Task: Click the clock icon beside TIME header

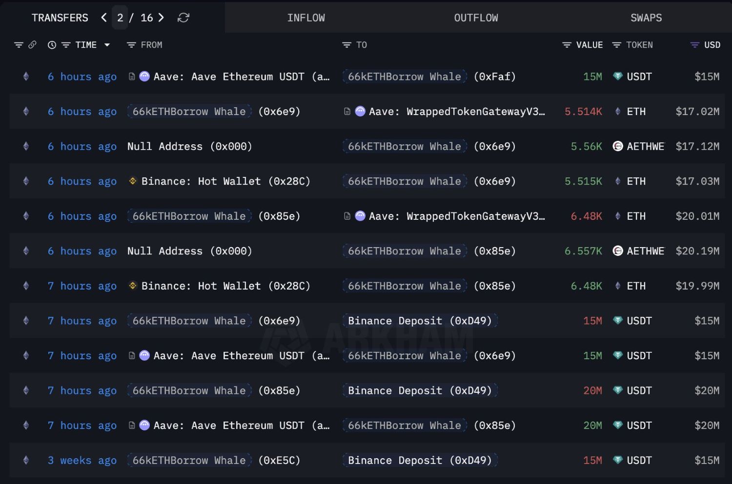Action: pos(52,44)
